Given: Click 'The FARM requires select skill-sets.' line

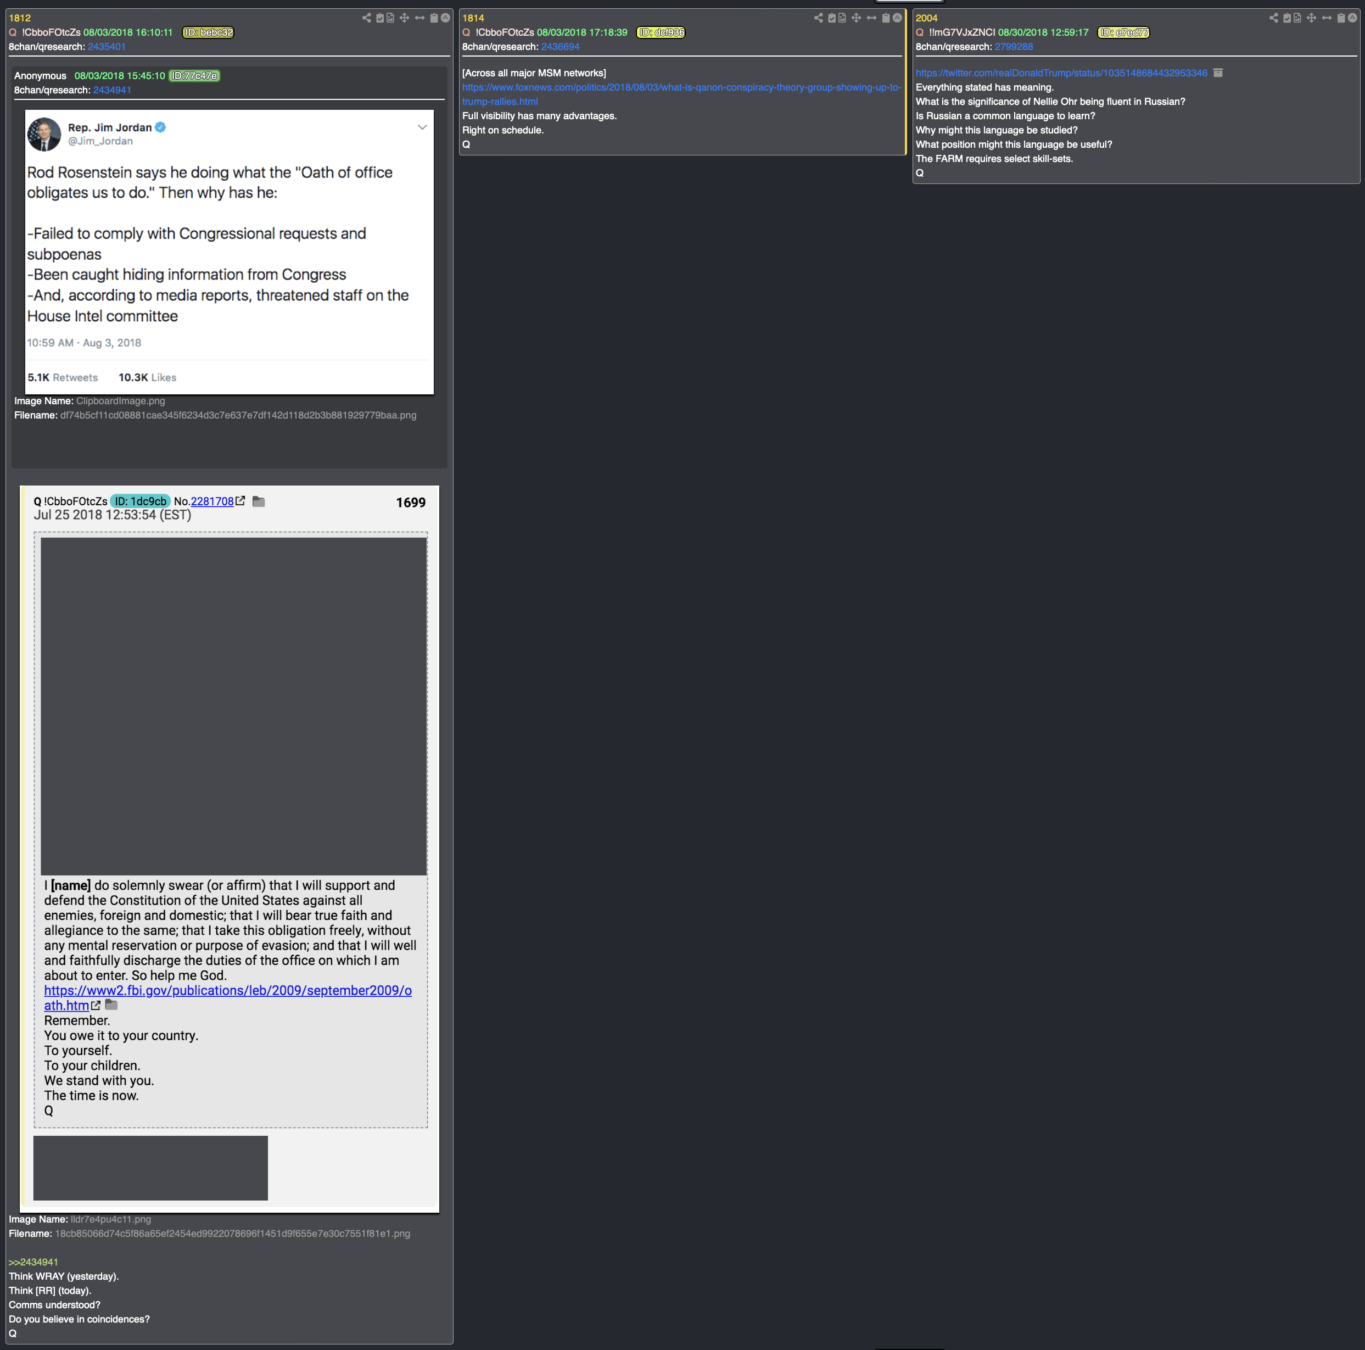Looking at the screenshot, I should point(994,158).
